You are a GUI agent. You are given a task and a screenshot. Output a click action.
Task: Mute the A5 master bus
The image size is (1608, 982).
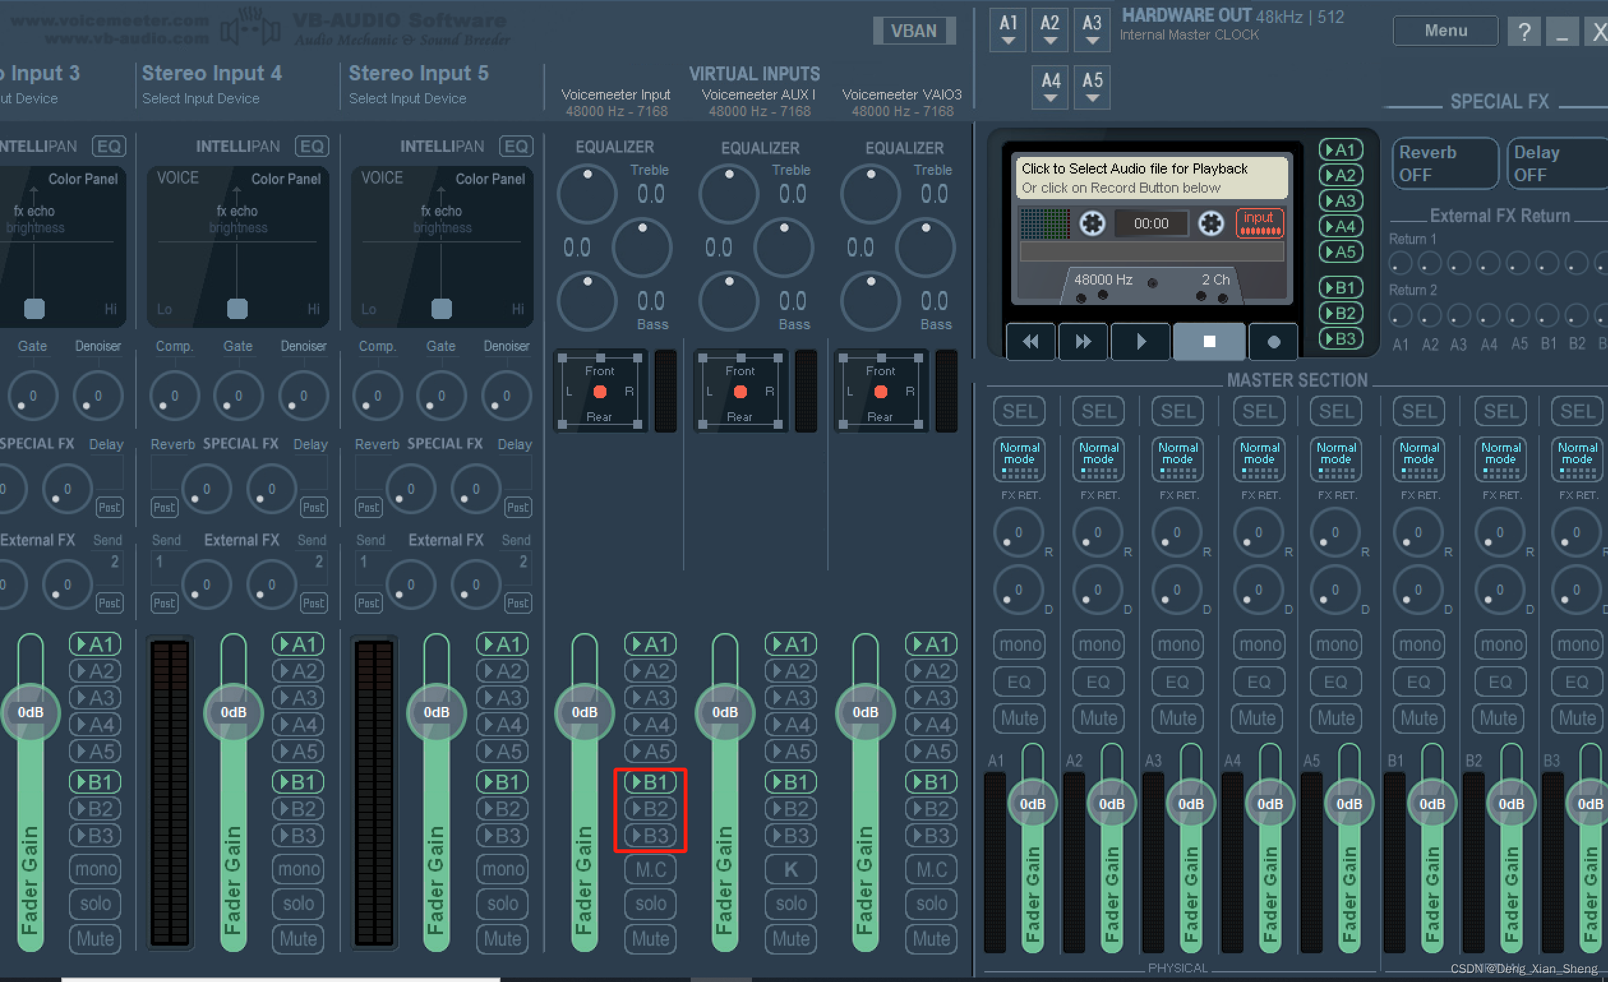pos(1336,718)
